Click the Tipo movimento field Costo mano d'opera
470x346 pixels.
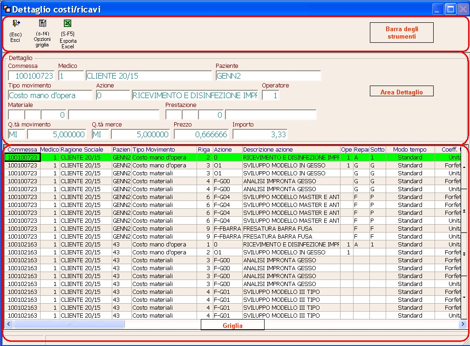[x=50, y=95]
